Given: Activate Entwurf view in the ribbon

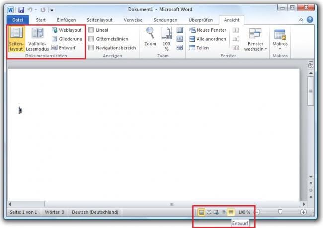Looking at the screenshot, I should 64,48.
